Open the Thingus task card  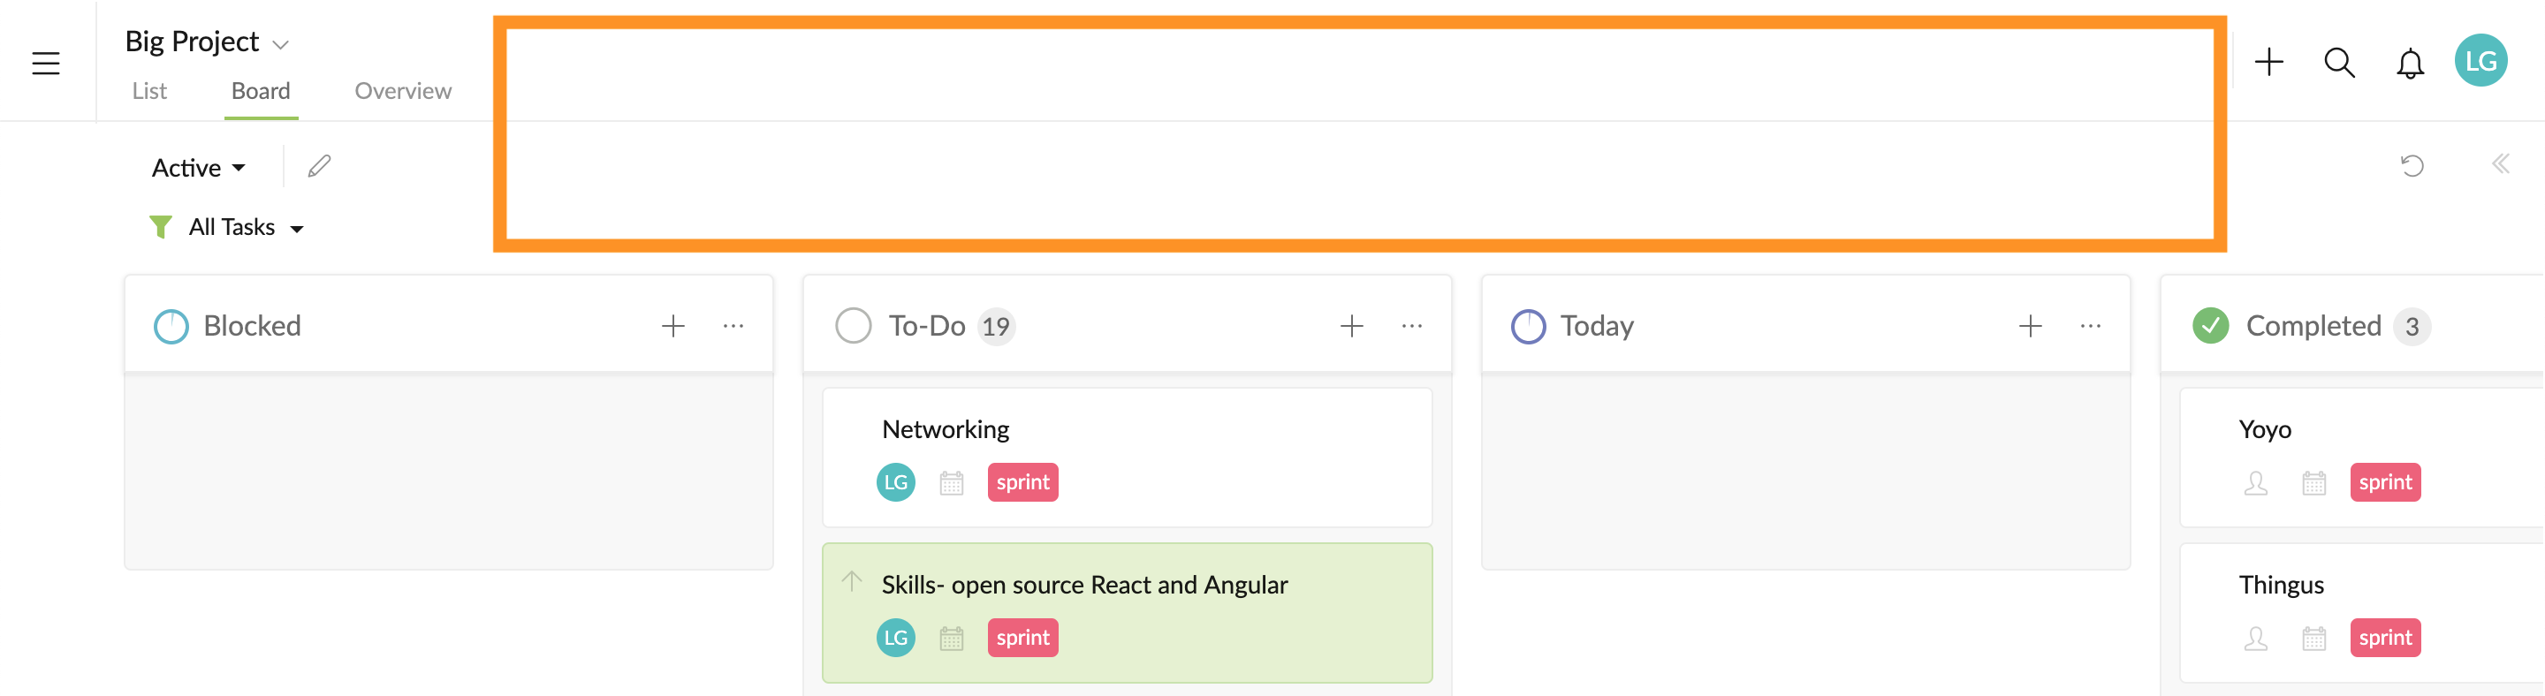tap(2361, 613)
